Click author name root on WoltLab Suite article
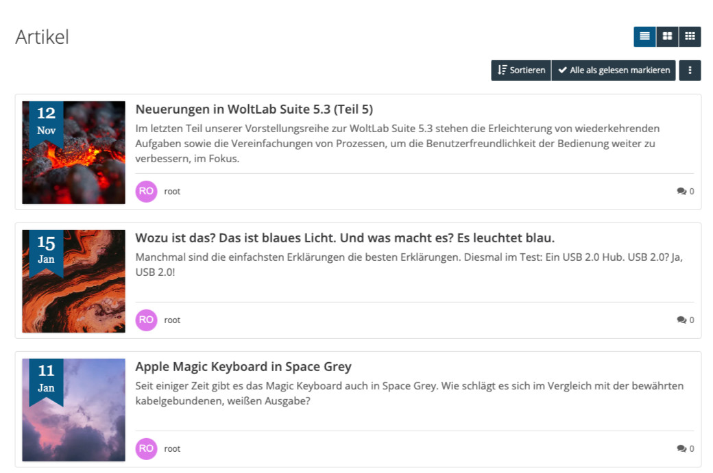The height and width of the screenshot is (473, 713). pos(172,192)
